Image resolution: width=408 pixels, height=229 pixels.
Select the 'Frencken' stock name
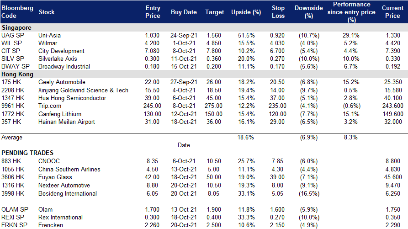[50, 225]
